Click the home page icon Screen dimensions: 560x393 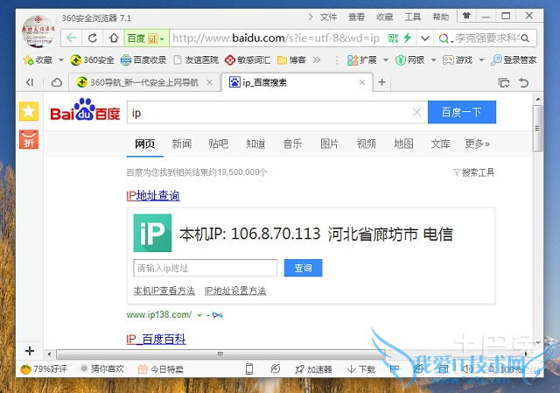(x=113, y=39)
